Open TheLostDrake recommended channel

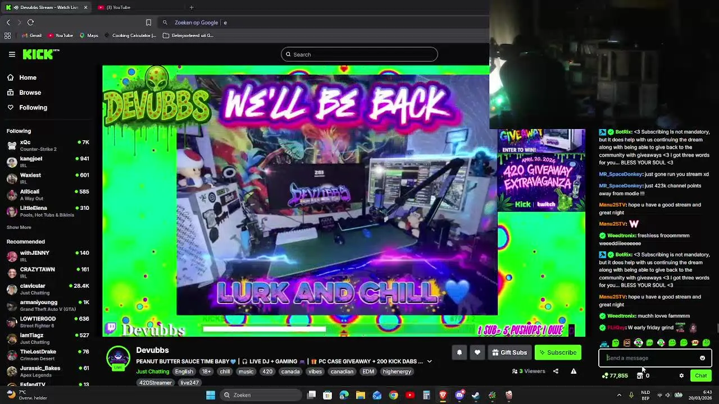(48, 355)
